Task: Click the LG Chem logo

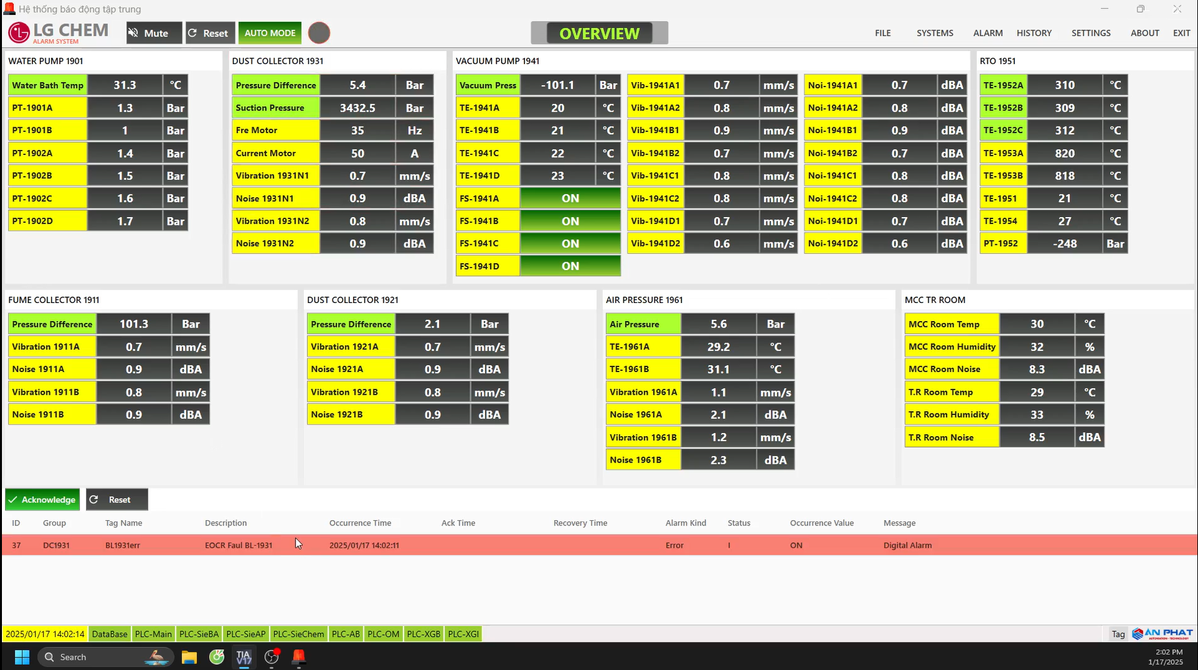Action: [58, 32]
